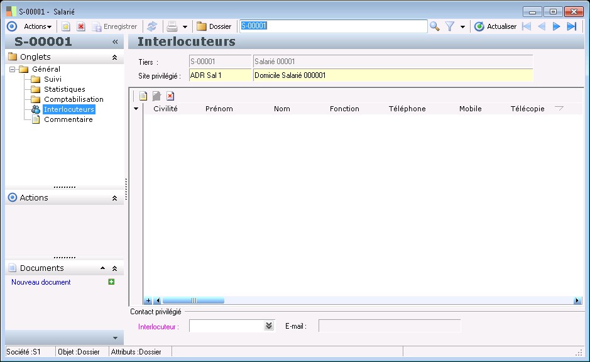Collapse the Actions panel section
Screen dimensions: 590x362
[x=114, y=198]
